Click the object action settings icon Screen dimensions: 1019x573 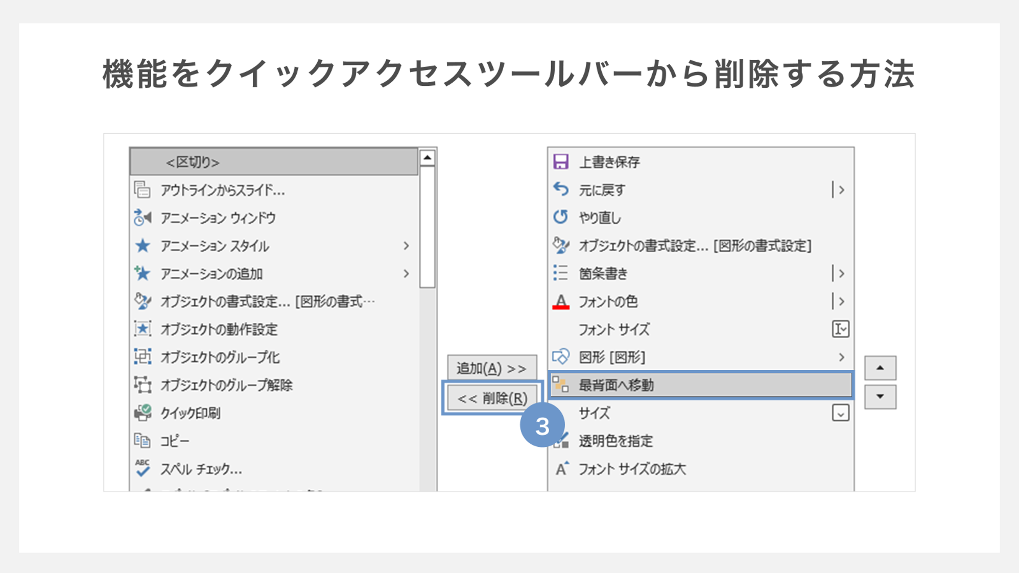(x=143, y=329)
